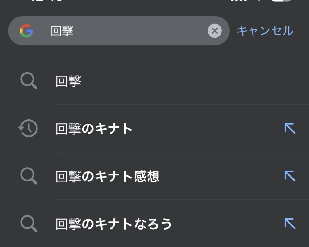Fill query with 回撃のキナト感想 arrow icon
The width and height of the screenshot is (309, 247).
(290, 176)
